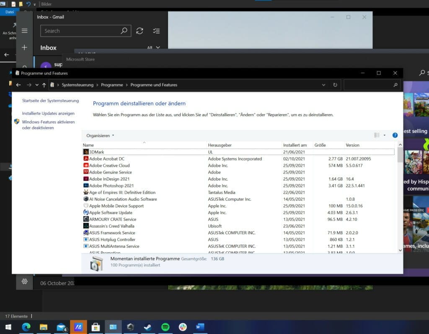Sort programs by Größe column header
Viewport: 429px width, 334px height.
click(320, 145)
